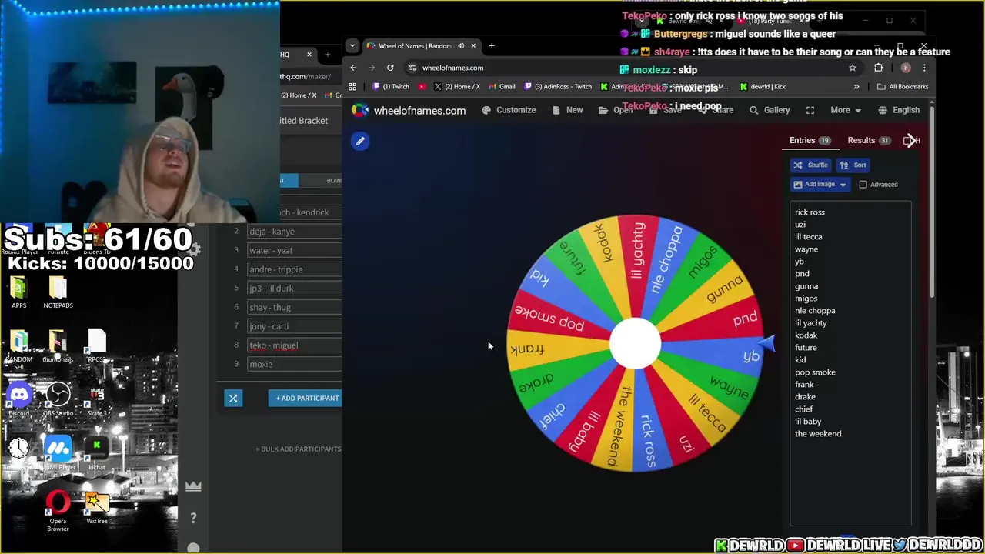This screenshot has width=985, height=554.
Task: Change the language from English
Action: 899,110
